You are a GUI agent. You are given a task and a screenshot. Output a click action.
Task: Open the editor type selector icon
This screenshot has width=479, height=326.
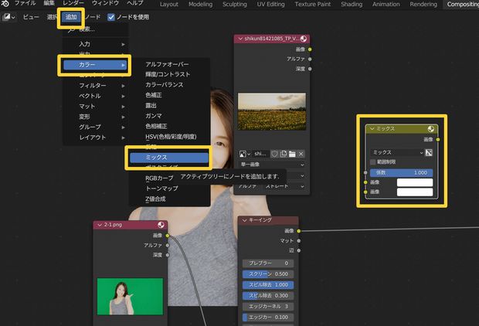[9, 16]
